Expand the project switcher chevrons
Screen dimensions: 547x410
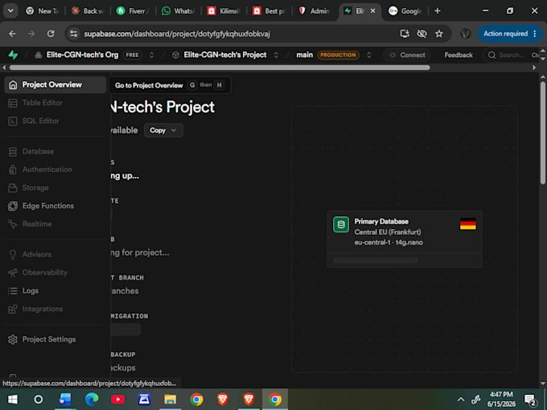276,55
